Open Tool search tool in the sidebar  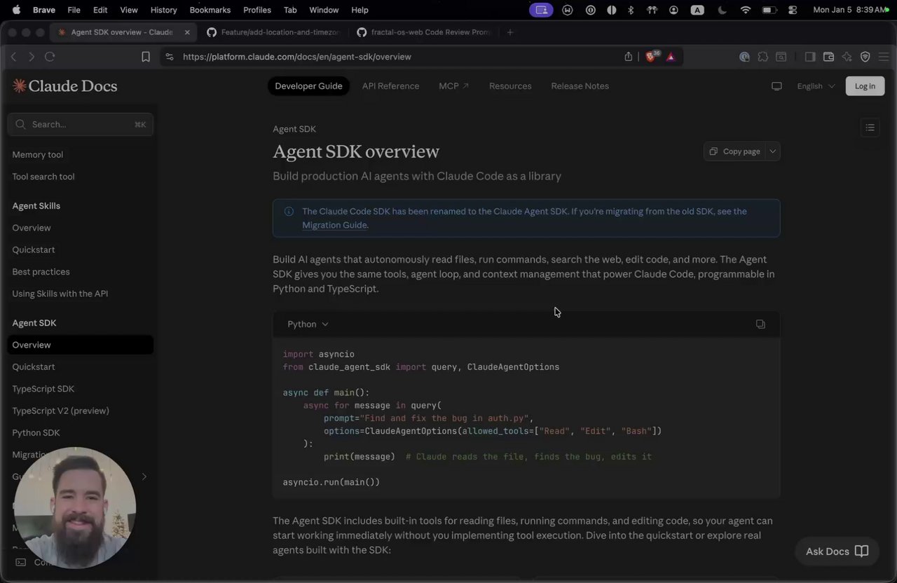pos(43,177)
